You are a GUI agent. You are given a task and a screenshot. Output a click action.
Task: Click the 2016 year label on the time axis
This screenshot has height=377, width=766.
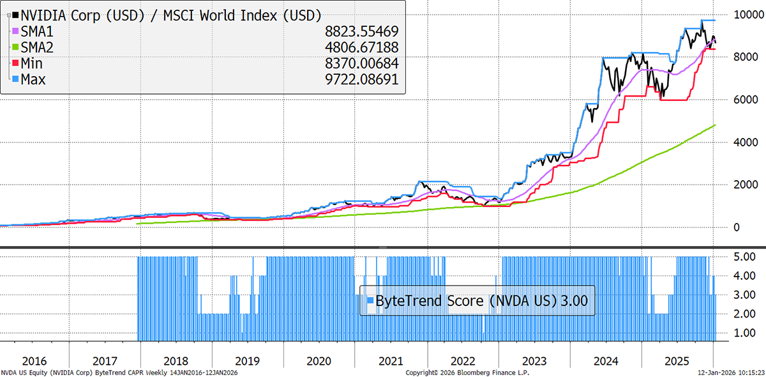pos(33,360)
